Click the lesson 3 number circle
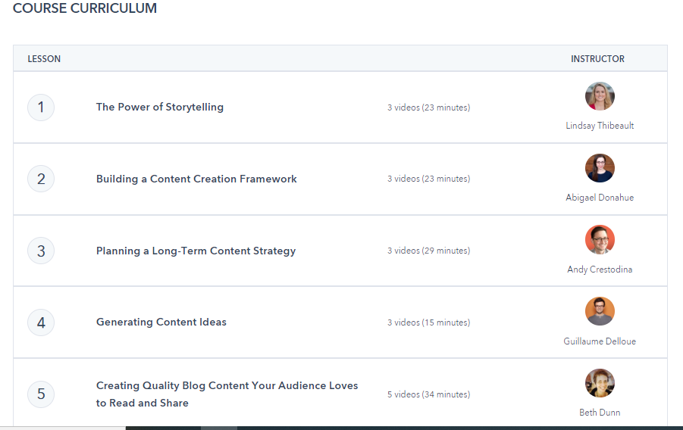Screen dimensions: 683x430 (x=41, y=251)
